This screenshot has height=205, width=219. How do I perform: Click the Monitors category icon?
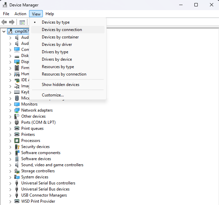coord(17,104)
